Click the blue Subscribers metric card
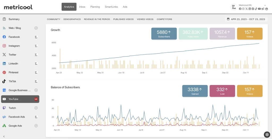Image resolution: width=272 pixels, height=139 pixels. [164, 34]
